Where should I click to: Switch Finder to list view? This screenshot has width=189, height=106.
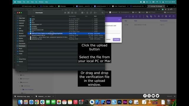coord(69,13)
